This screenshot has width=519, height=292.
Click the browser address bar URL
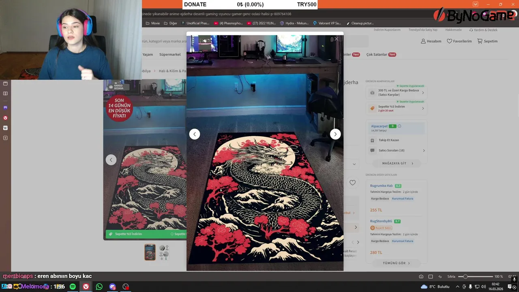coord(217,14)
